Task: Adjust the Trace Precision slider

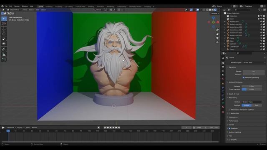Action: [252, 89]
